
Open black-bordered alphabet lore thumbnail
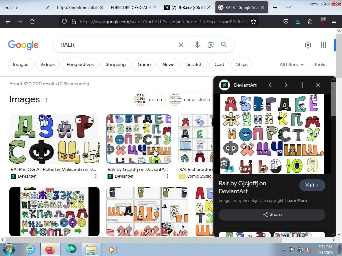(x=54, y=212)
